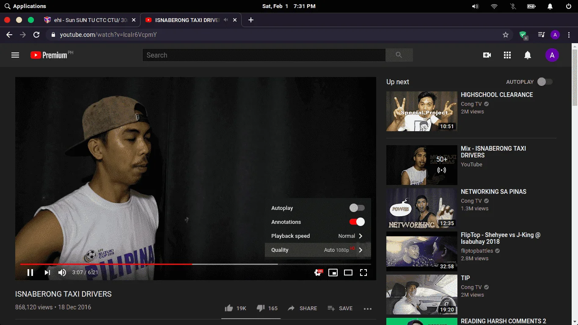Viewport: 578px width, 325px height.
Task: Seek on the red video progress bar
Action: coord(106,264)
